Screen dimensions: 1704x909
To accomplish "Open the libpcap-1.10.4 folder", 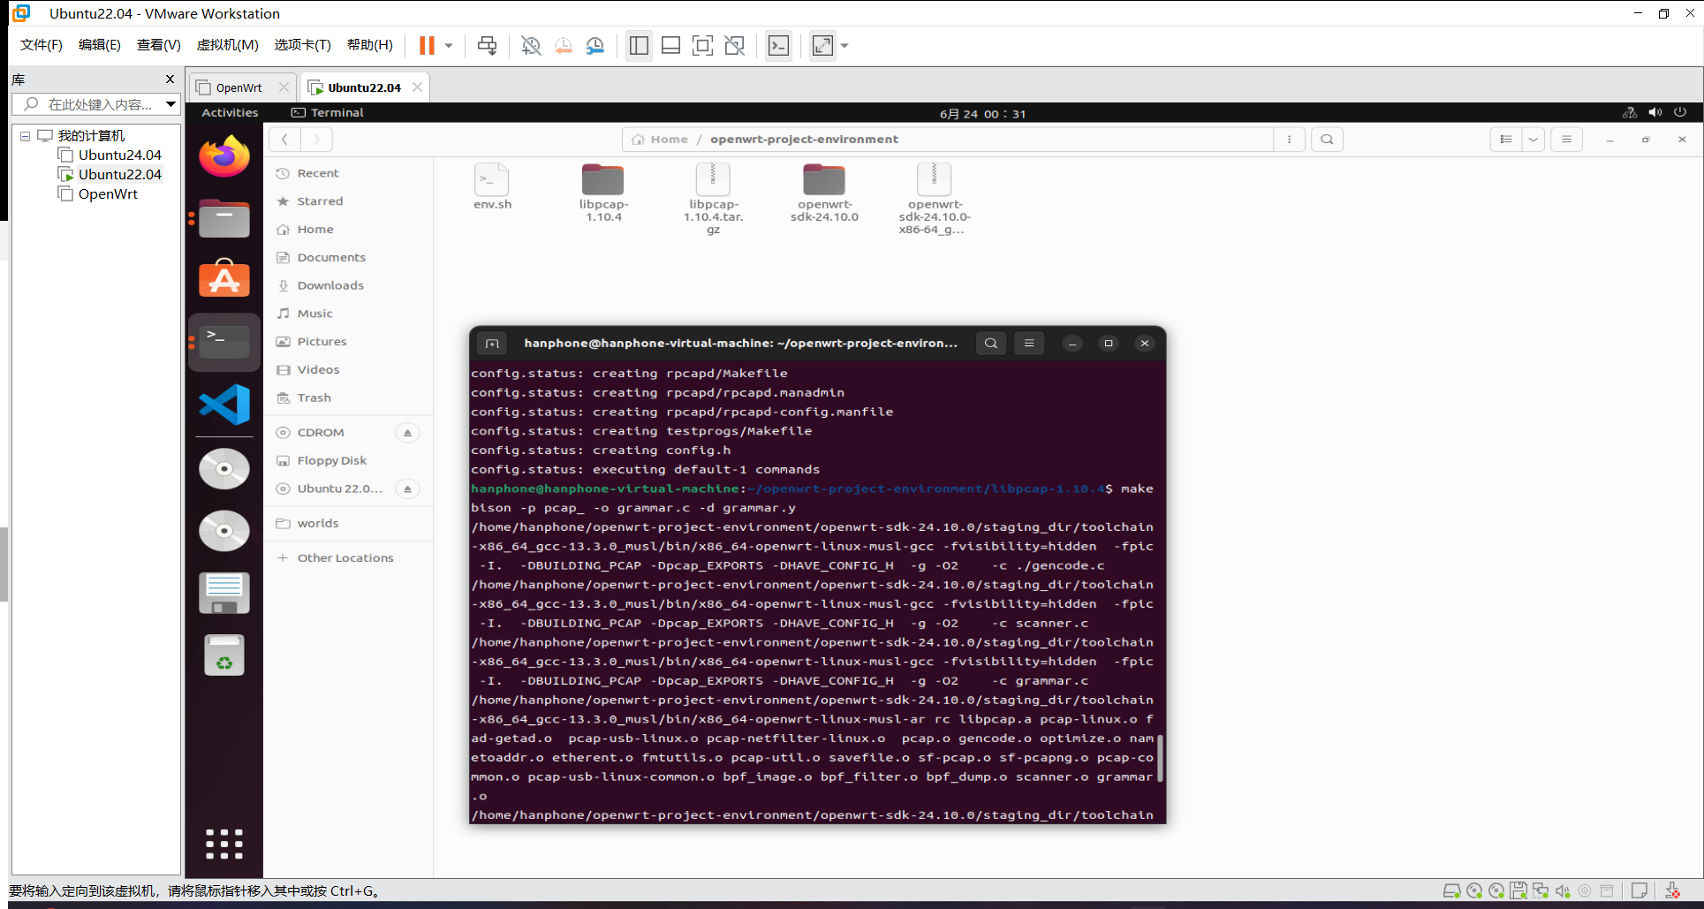I will pos(603,193).
